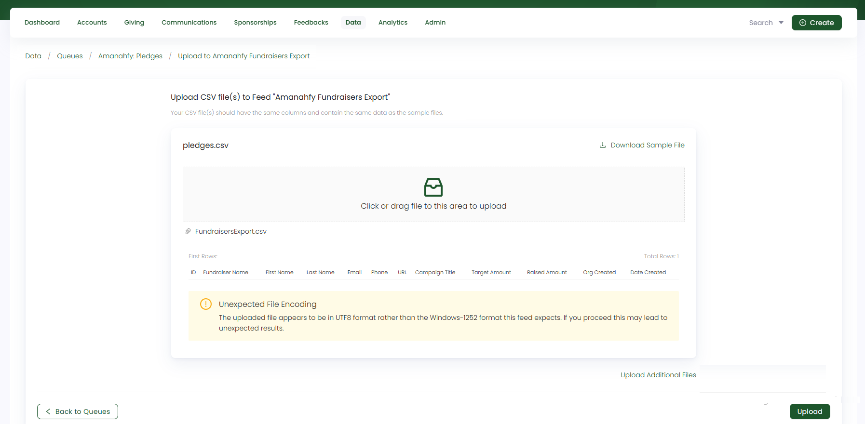Click the Date Created column header

[648, 272]
